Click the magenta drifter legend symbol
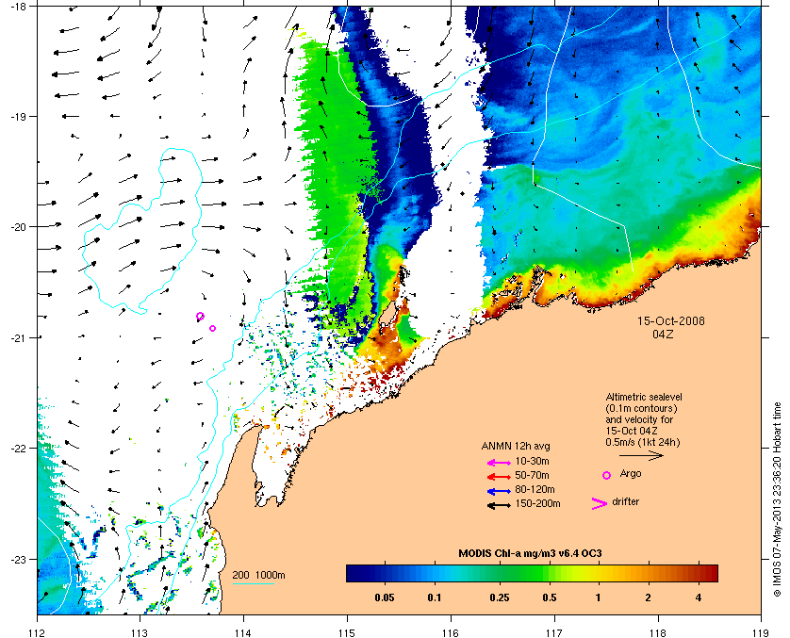This screenshot has height=638, width=790. pos(599,503)
